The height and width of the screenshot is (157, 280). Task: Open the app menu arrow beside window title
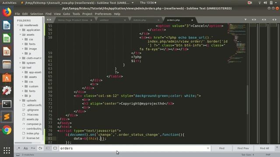(x=133, y=3)
